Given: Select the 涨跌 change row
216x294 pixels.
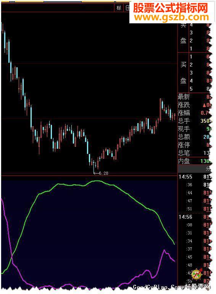Looking at the screenshot, I should pos(195,105).
